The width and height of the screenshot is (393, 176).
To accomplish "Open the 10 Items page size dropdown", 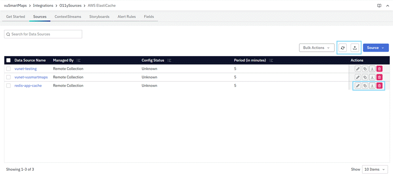I will coord(375,170).
